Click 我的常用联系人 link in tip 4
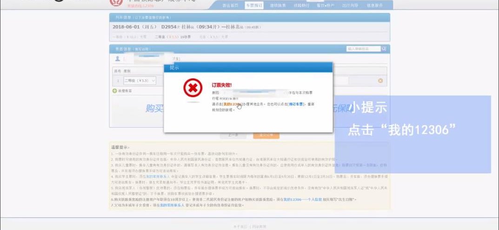Image resolution: width=499 pixels, height=230 pixels. [x=158, y=176]
